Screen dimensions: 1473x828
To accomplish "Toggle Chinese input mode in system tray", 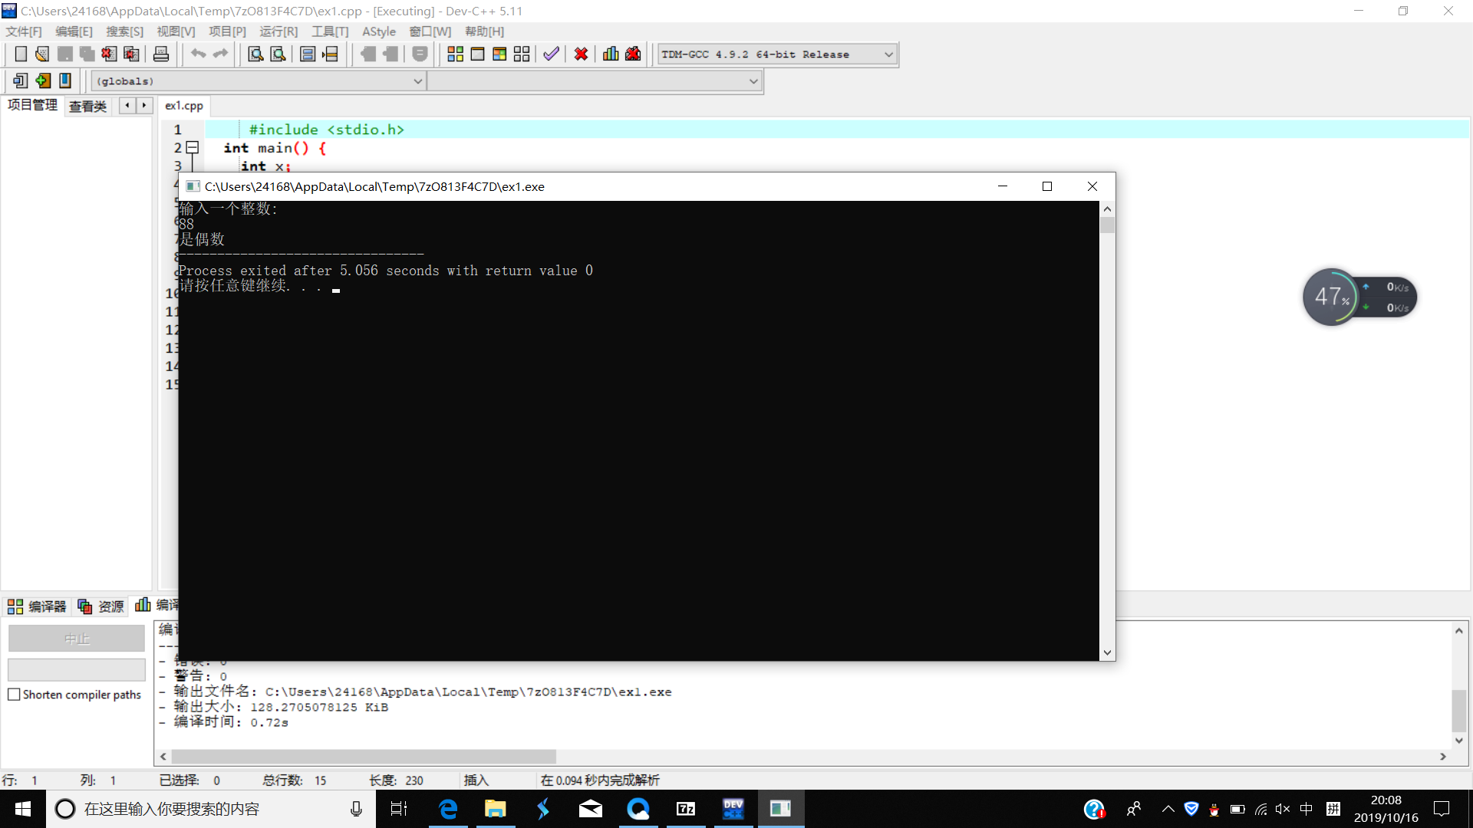I will (x=1307, y=809).
